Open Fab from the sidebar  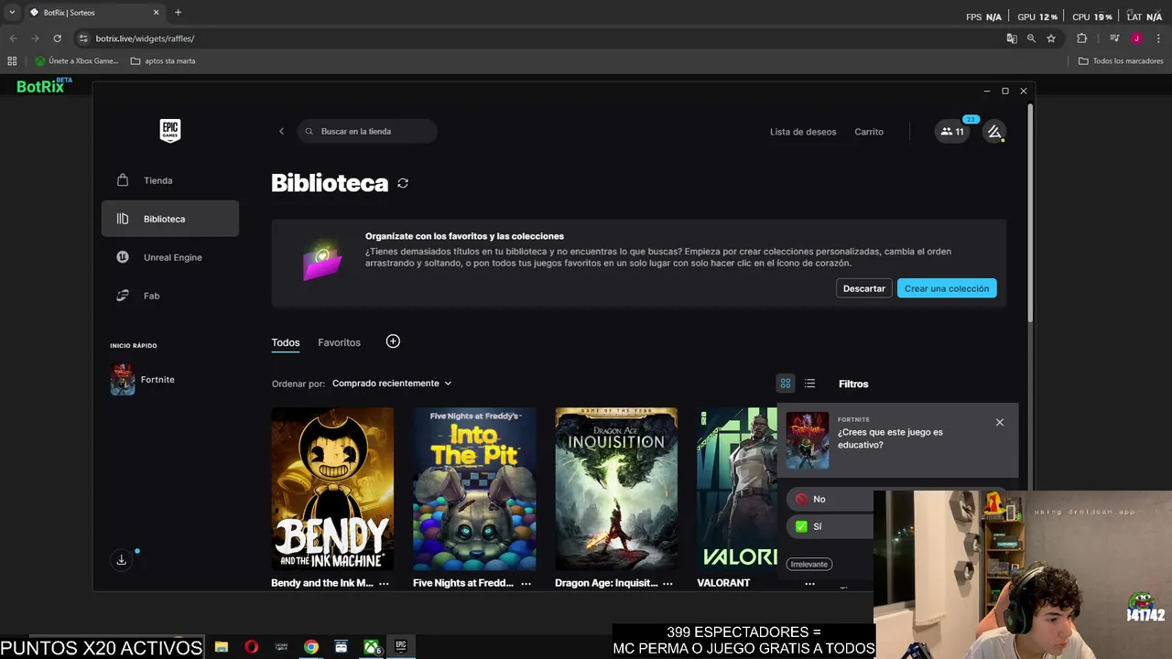tap(170, 296)
